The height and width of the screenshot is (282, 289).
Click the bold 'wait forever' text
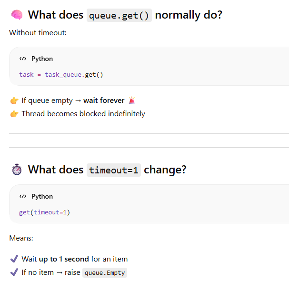104,101
